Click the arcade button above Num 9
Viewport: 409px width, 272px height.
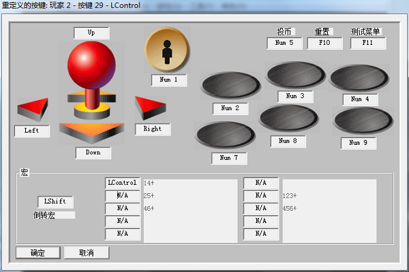[x=361, y=121]
